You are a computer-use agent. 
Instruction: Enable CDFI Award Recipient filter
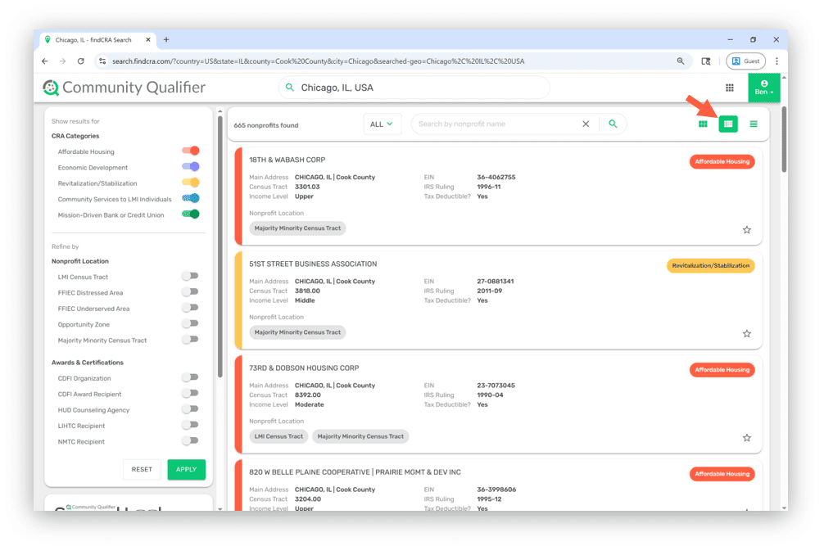pyautogui.click(x=190, y=393)
